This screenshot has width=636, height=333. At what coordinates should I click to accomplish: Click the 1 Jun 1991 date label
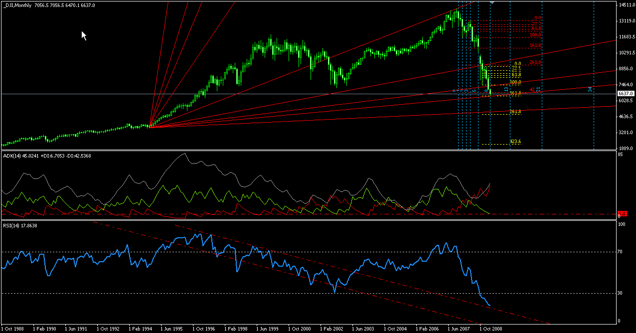76,329
